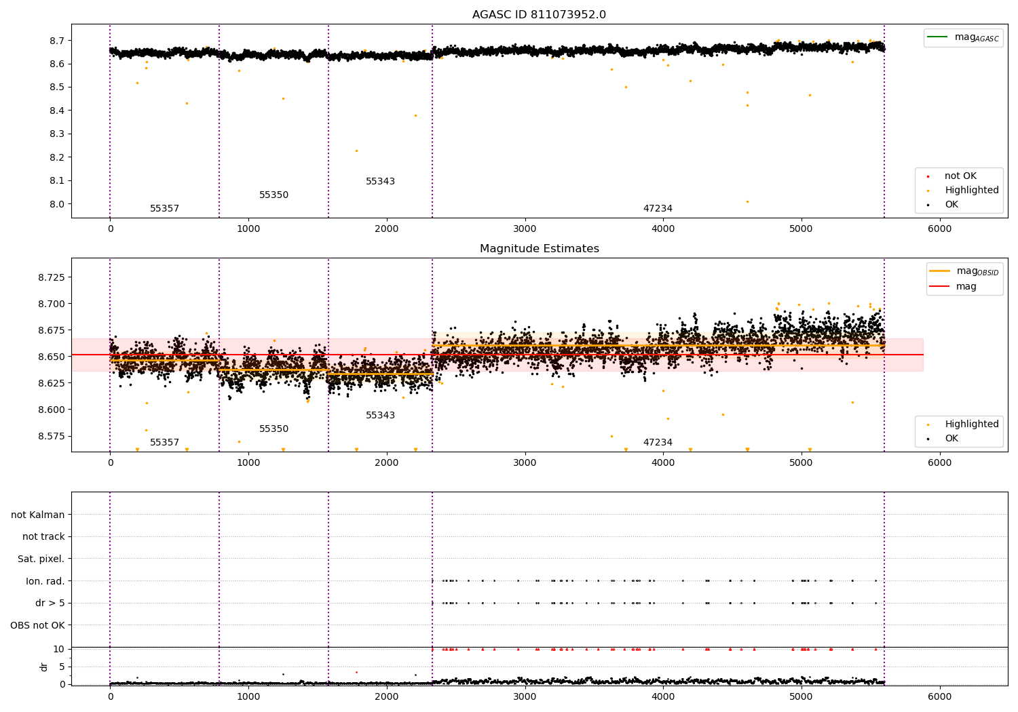Select 'Highlighted' legend label in Magnitude Estimates plot

pyautogui.click(x=972, y=424)
